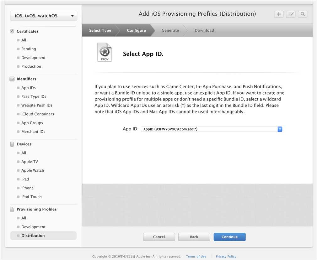The width and height of the screenshot is (317, 260).
Task: Show All provisioning profiles
Action: tap(24, 218)
